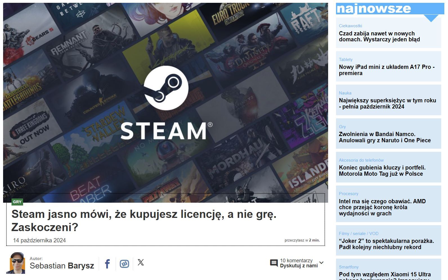
Task: Open author link Sebastian Barysz
Action: 62,266
